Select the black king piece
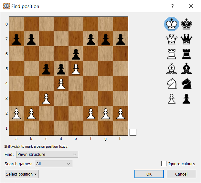201x183 pixels. [186, 24]
